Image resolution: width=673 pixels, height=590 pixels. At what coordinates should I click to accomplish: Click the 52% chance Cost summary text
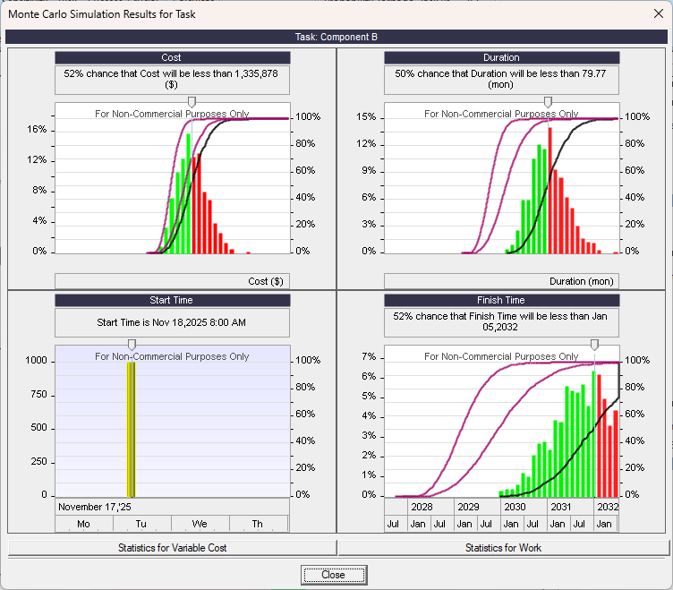point(172,80)
